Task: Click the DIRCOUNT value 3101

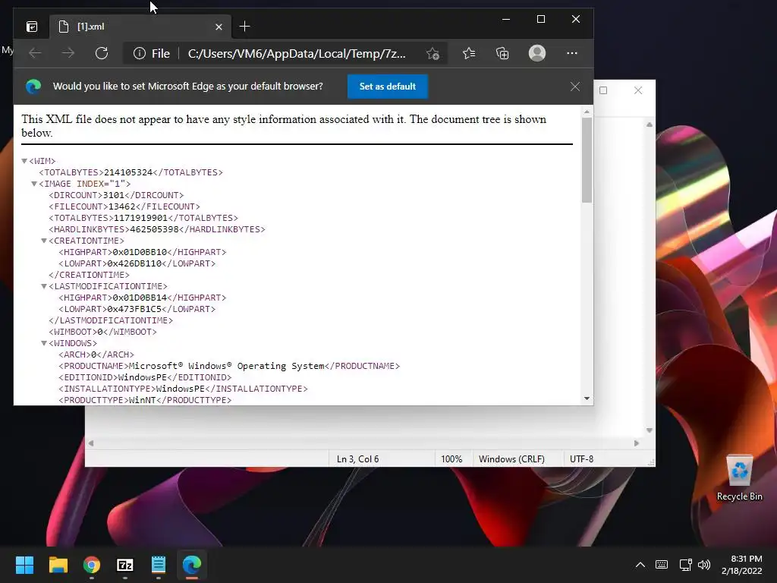Action: (x=114, y=195)
